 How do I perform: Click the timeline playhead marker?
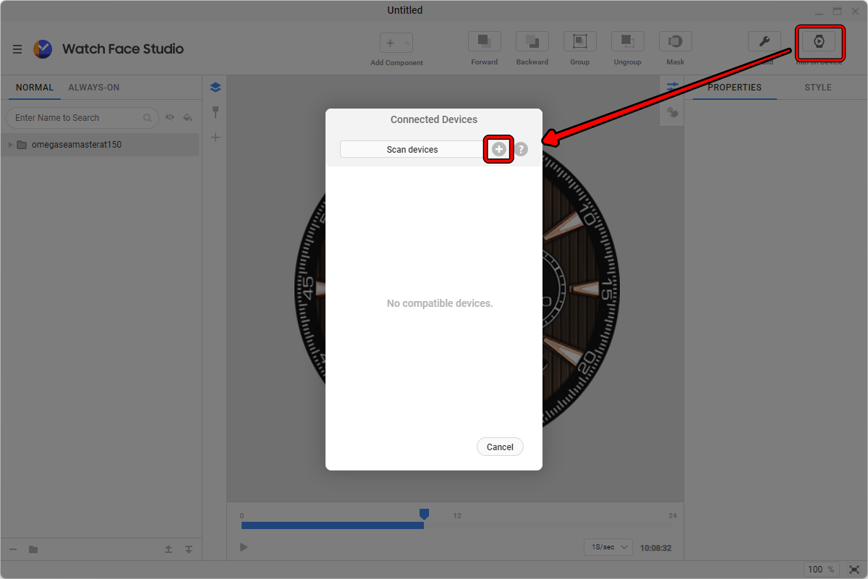pos(424,514)
